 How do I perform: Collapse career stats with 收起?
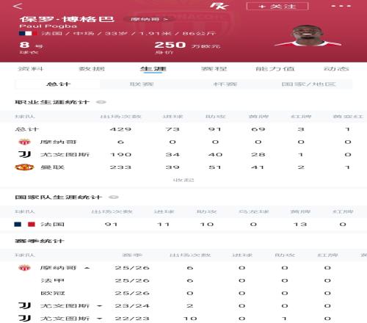tap(183, 181)
